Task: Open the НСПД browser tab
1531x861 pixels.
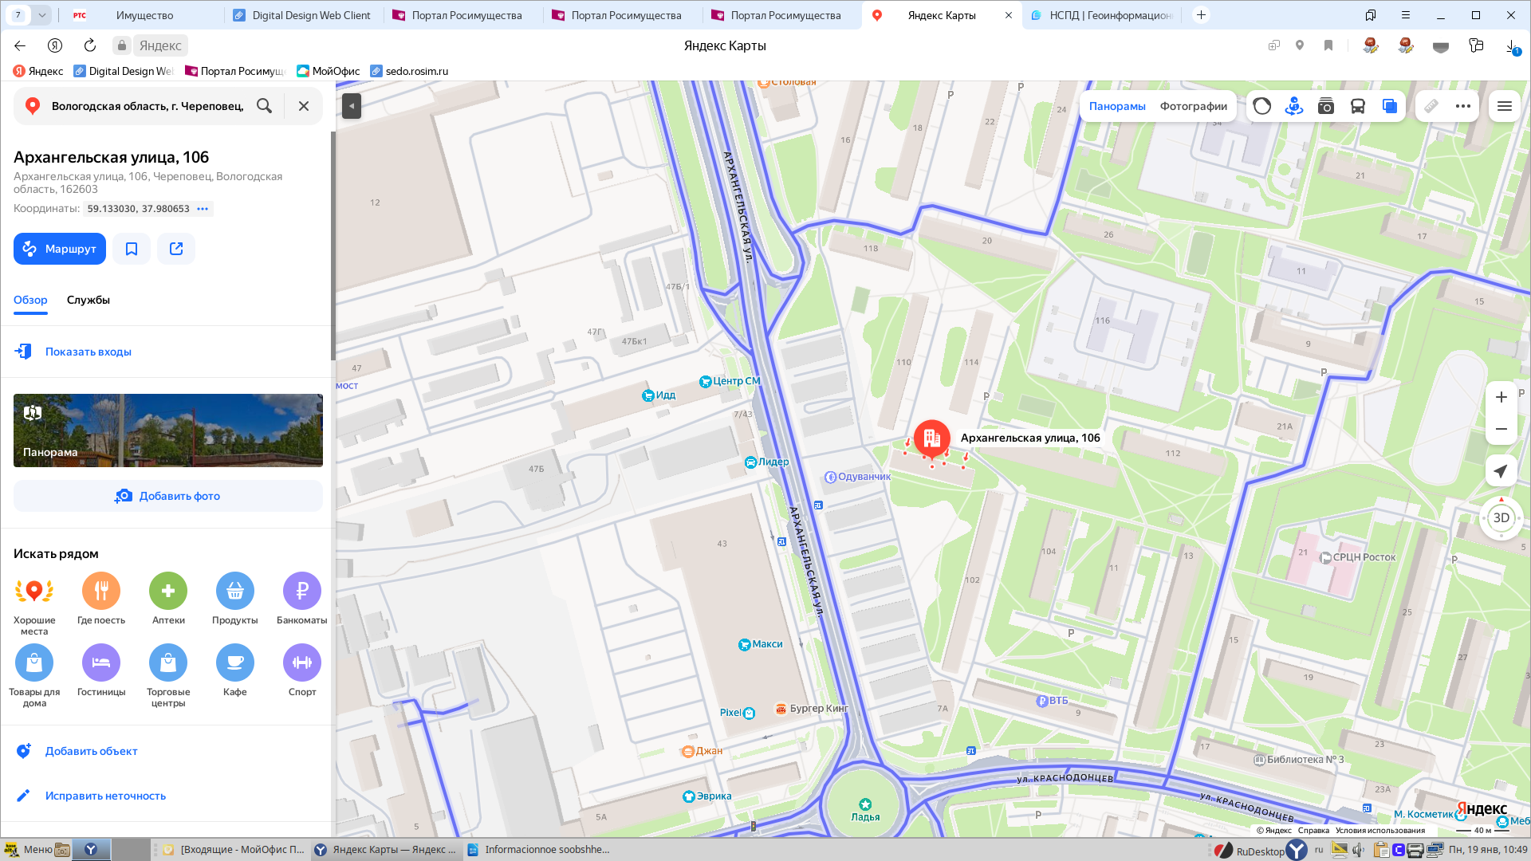Action: [x=1101, y=15]
